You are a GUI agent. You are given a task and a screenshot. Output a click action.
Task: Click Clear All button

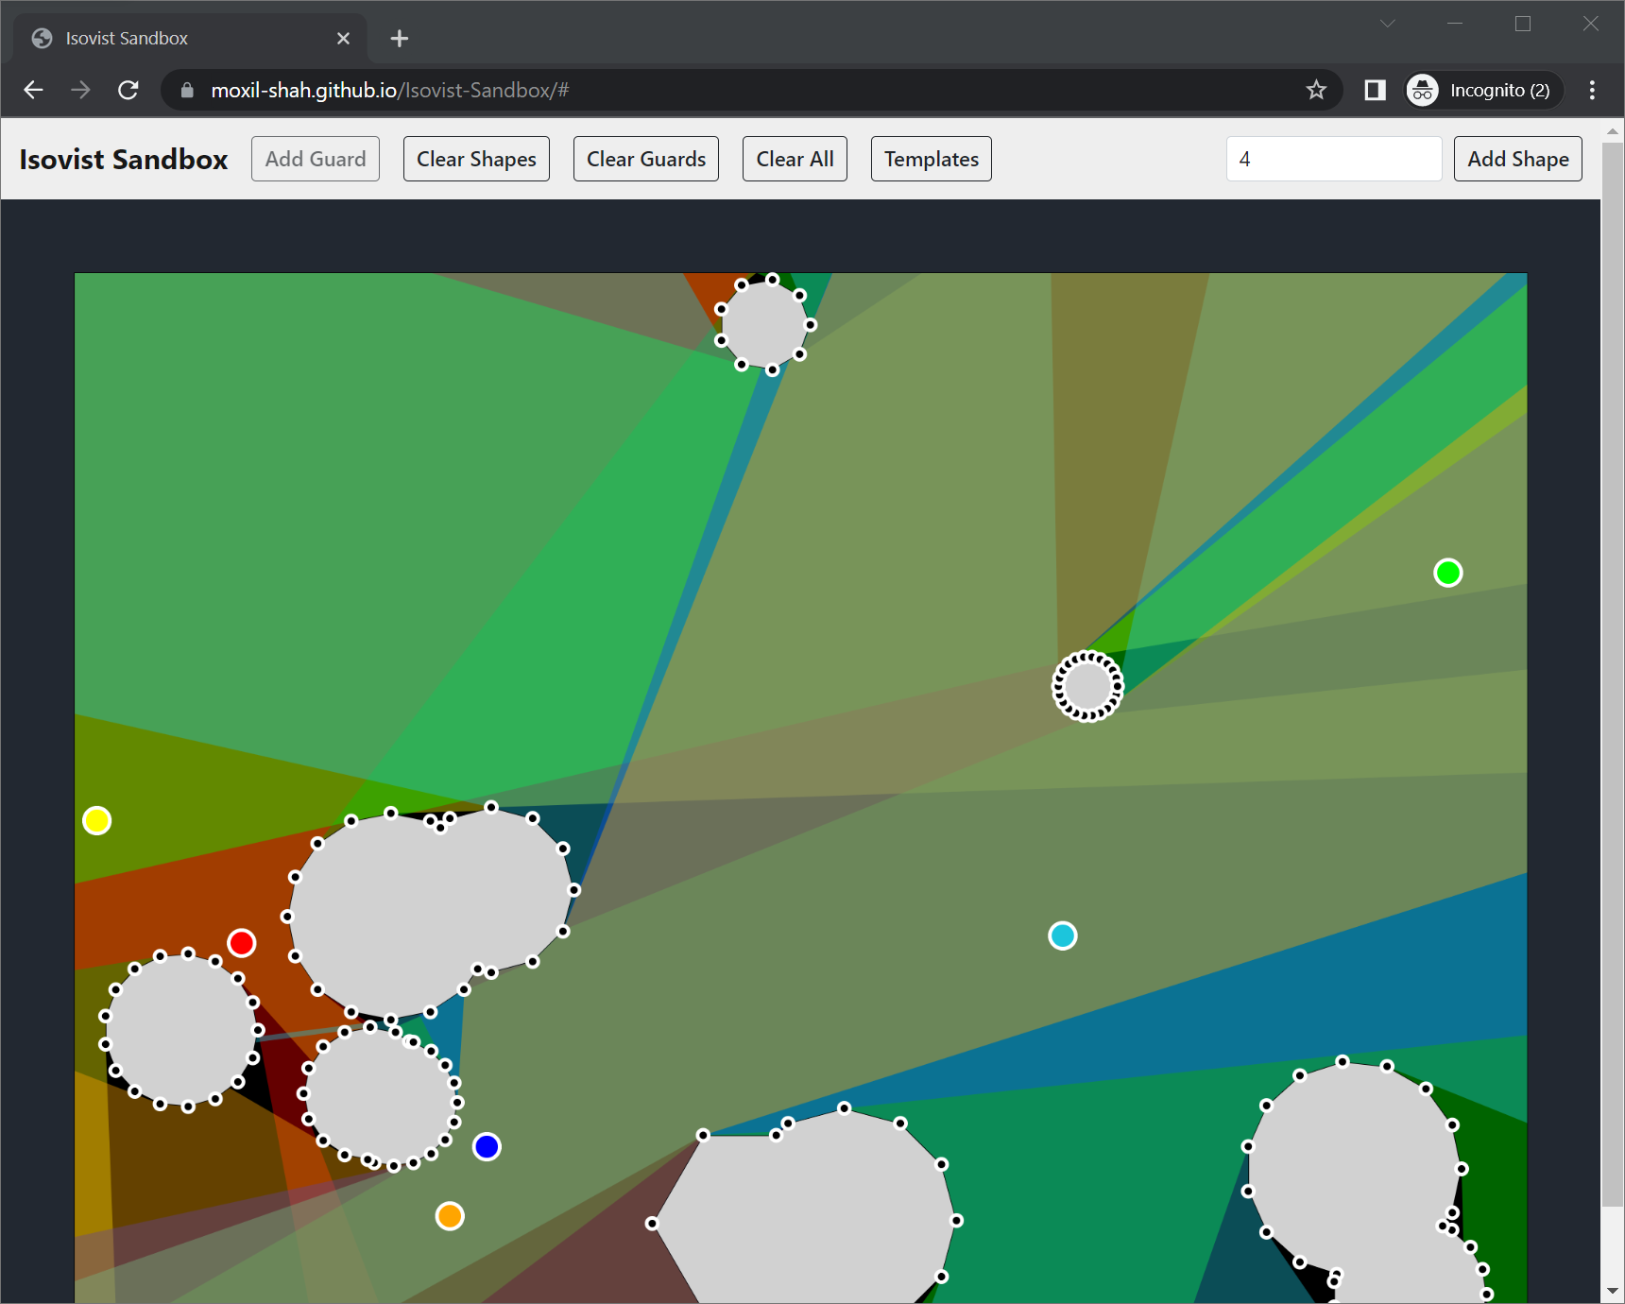pos(795,159)
